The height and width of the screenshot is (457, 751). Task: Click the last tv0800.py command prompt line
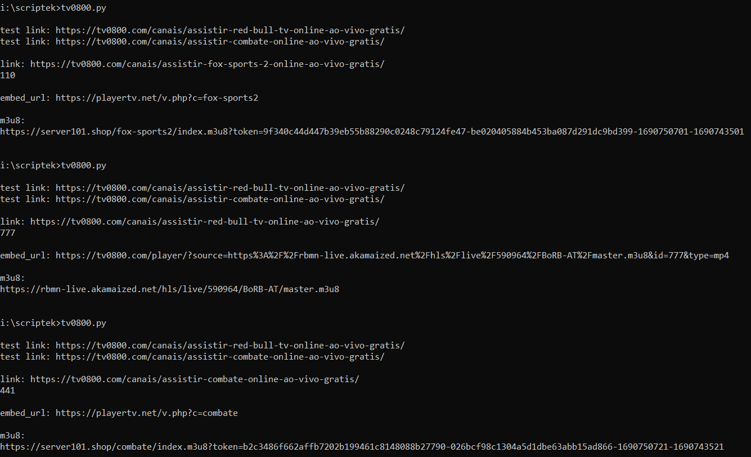53,323
